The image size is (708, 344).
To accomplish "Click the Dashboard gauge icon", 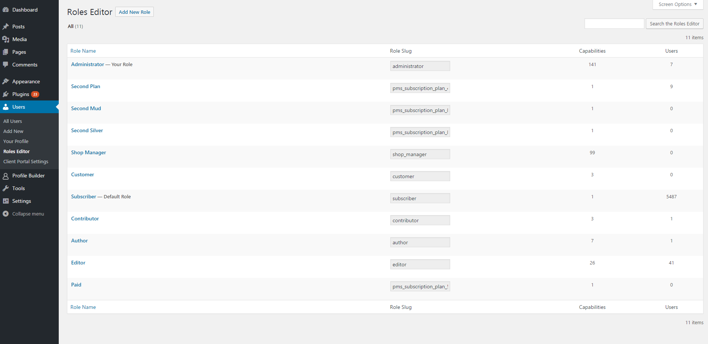I will (x=6, y=10).
